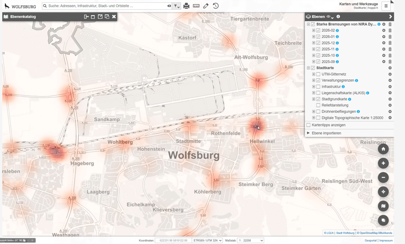Reset the map to the home view

(383, 149)
